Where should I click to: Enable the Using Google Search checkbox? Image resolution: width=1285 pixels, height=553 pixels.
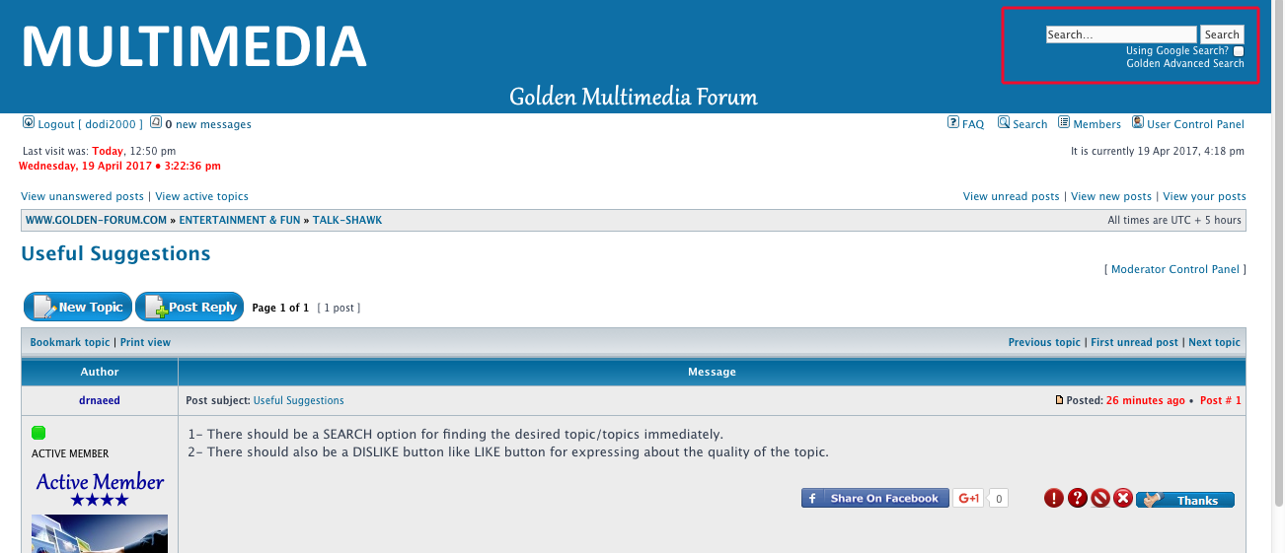pos(1239,51)
